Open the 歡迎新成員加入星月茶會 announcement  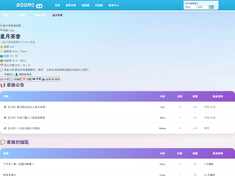pyautogui.click(x=27, y=107)
